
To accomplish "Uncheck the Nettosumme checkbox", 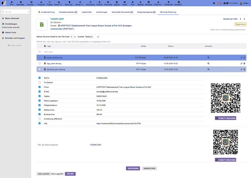I will pyautogui.click(x=39, y=109).
